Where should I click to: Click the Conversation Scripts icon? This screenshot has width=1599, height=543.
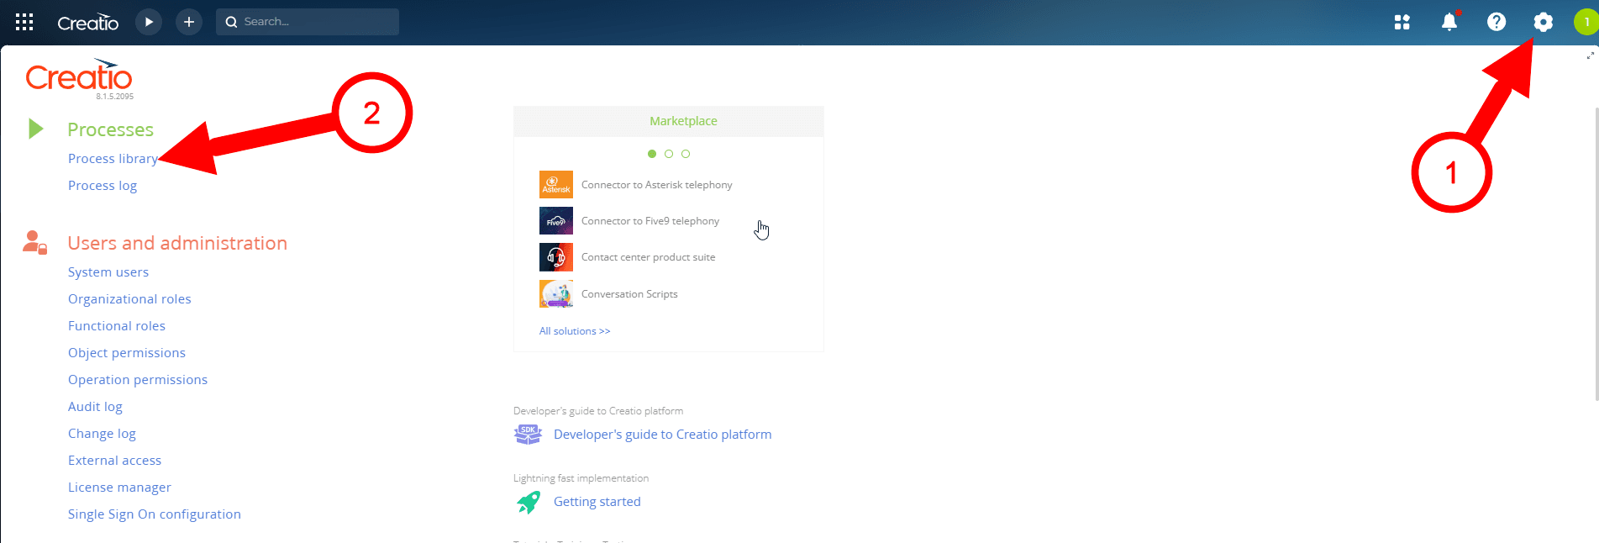556,294
